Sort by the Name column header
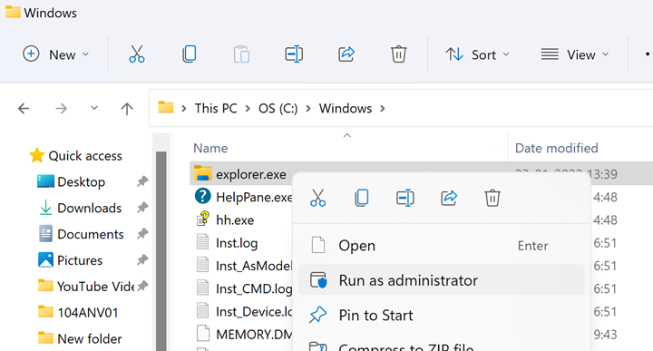The image size is (653, 351). click(x=210, y=148)
